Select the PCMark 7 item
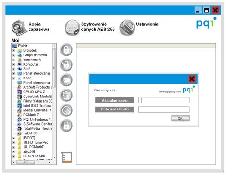The image size is (226, 175). pos(31,115)
